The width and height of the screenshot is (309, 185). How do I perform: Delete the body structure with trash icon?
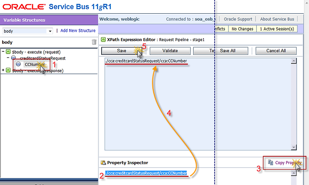[94, 42]
